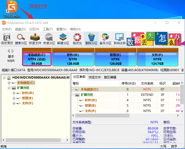Viewport: 185px width, 149px height.
Task: Click the 文件系统 column header
Action: tap(147, 83)
